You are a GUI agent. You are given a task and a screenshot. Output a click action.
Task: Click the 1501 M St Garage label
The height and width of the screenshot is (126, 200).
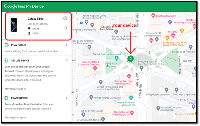click(187, 101)
